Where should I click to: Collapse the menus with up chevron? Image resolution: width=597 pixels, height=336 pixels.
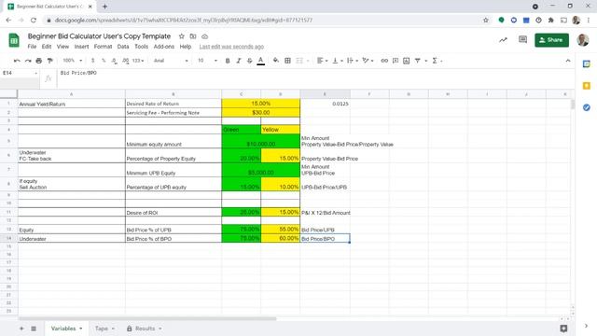coord(568,61)
